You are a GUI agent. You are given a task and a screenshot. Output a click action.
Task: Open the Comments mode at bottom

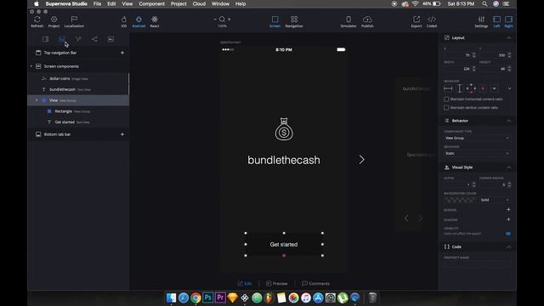(315, 283)
